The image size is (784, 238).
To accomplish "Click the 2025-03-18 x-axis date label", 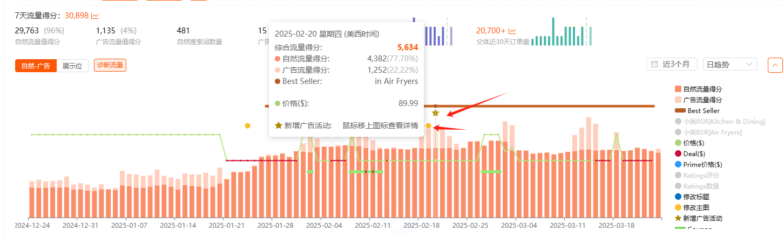I will pos(617,225).
